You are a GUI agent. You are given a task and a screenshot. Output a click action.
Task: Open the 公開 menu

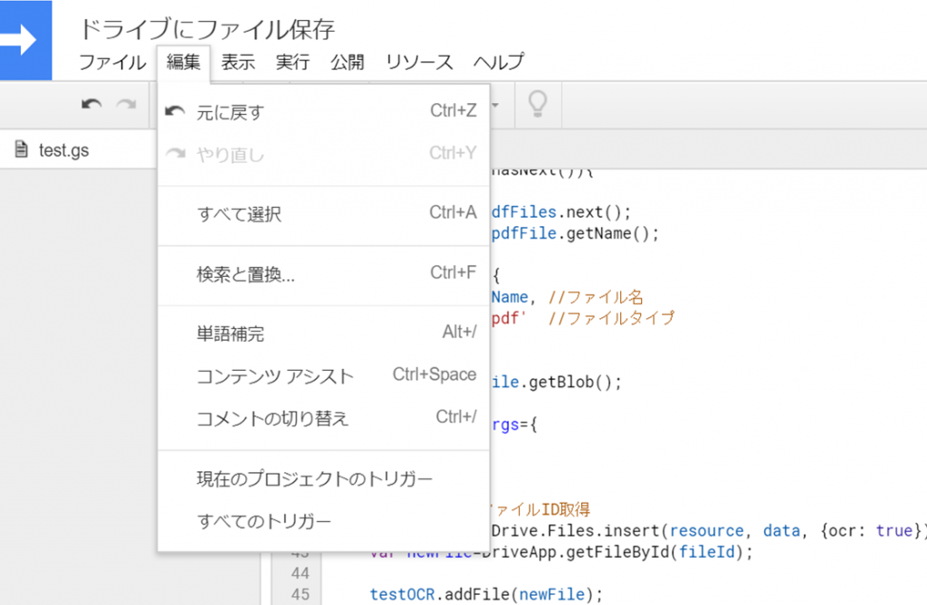click(347, 62)
